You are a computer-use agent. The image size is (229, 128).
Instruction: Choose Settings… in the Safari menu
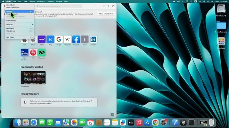click(19, 11)
